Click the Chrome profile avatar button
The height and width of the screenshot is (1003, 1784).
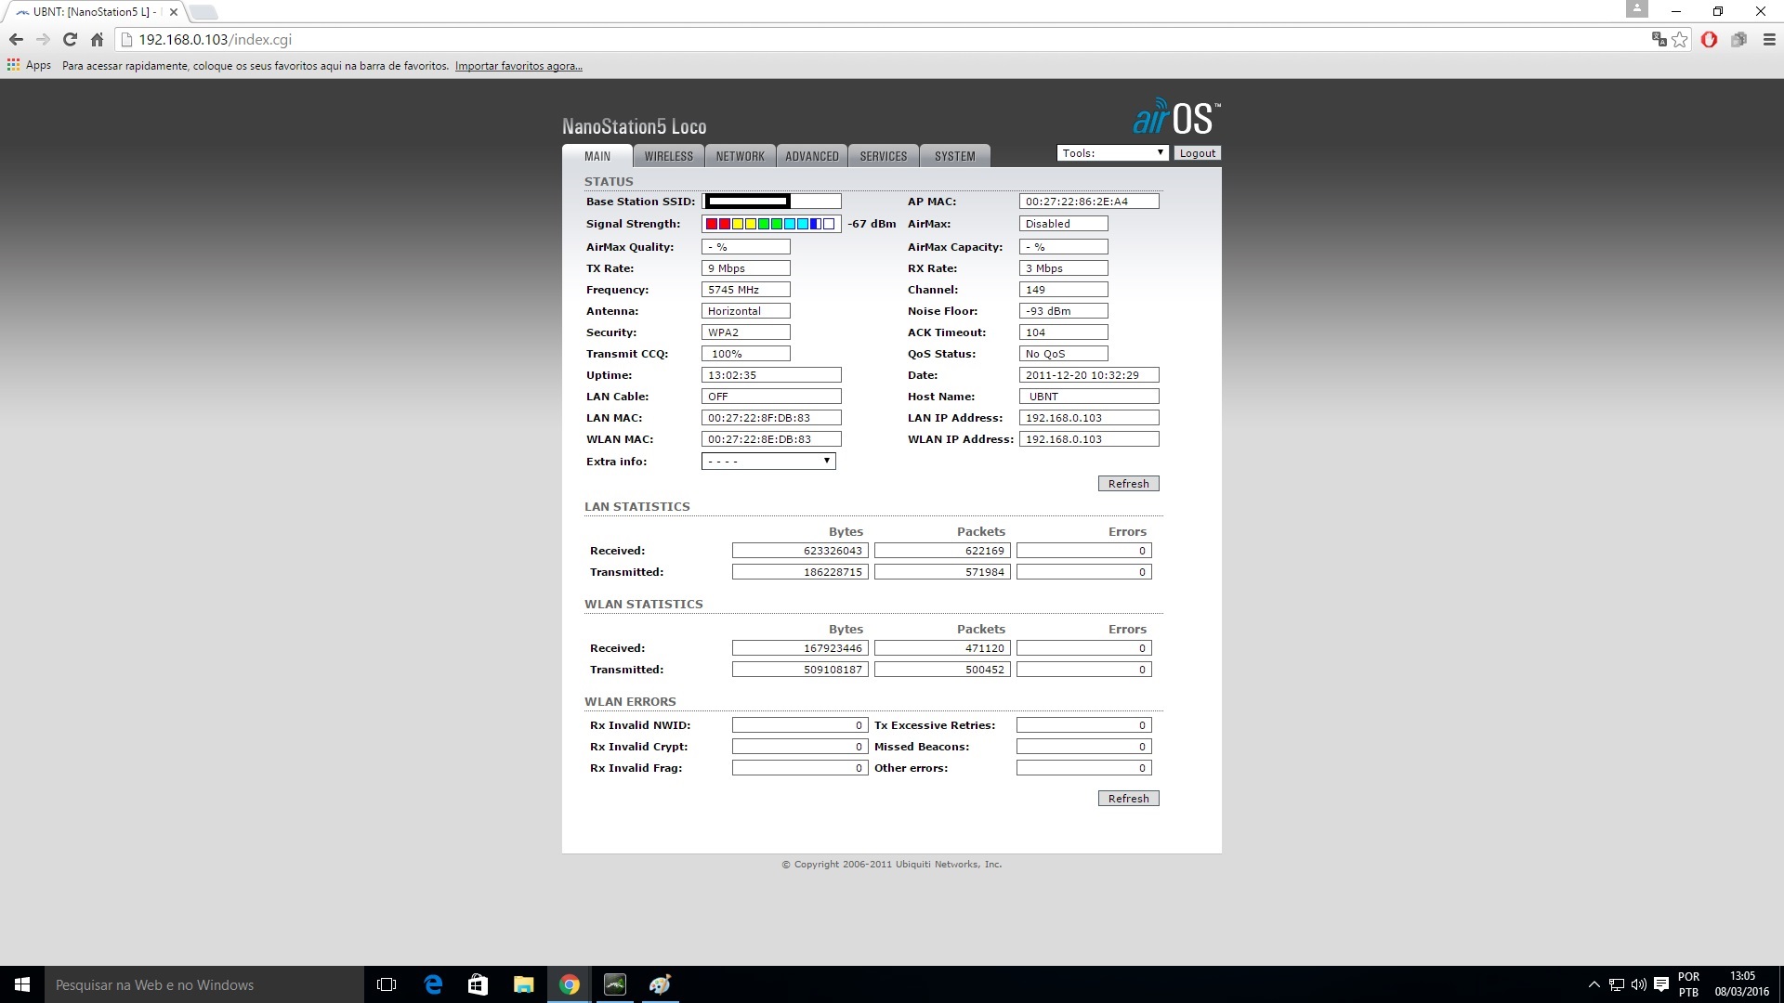[x=1636, y=9]
